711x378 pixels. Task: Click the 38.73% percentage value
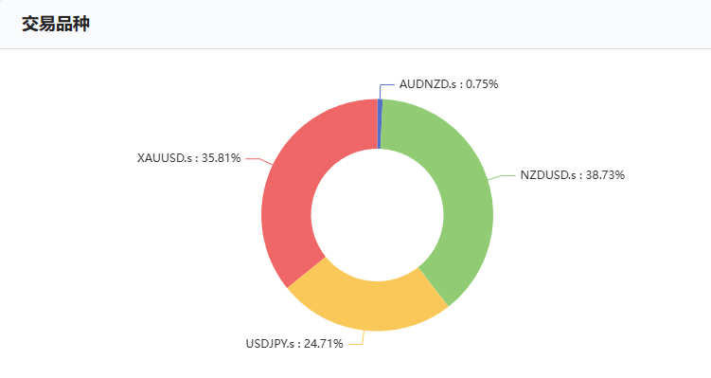605,175
